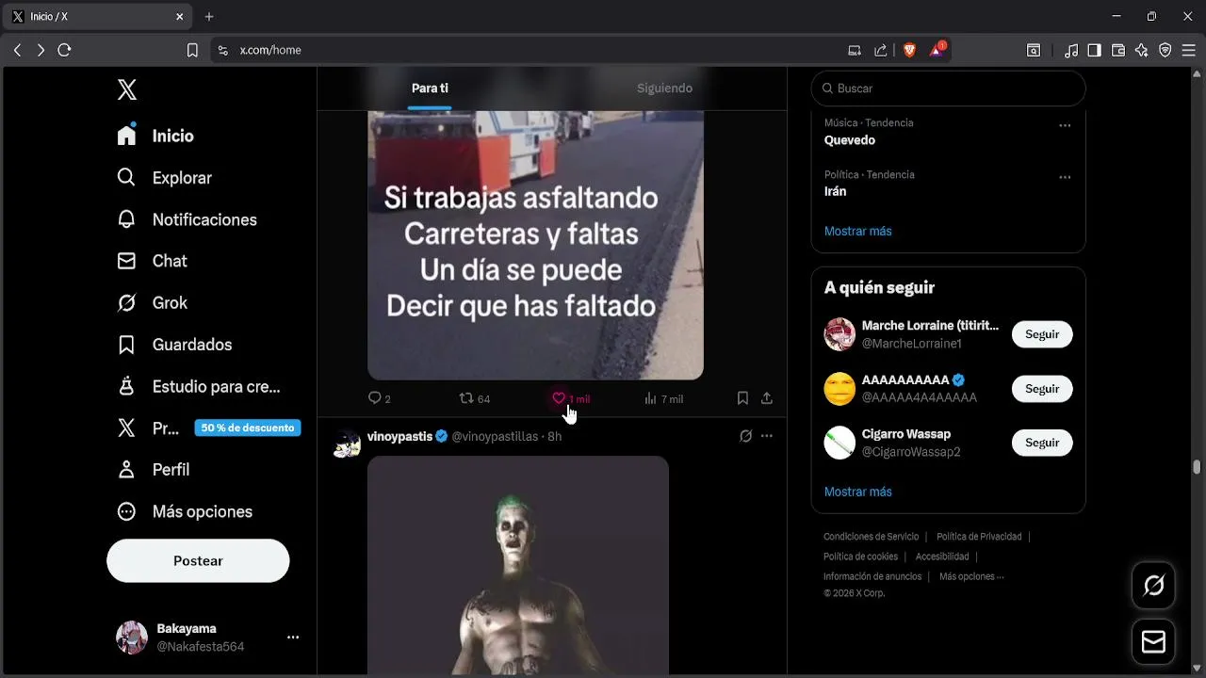Reload the page

(x=64, y=50)
